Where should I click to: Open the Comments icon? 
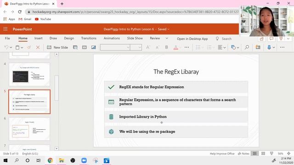[271, 38]
